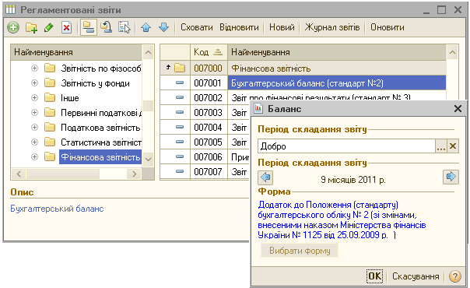Click the Бухгалтерський баланс description link

(57, 209)
